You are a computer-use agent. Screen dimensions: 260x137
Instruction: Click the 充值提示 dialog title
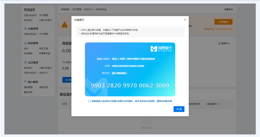coord(79,20)
